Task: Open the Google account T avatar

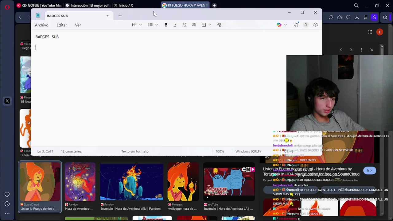Action: click(380, 32)
